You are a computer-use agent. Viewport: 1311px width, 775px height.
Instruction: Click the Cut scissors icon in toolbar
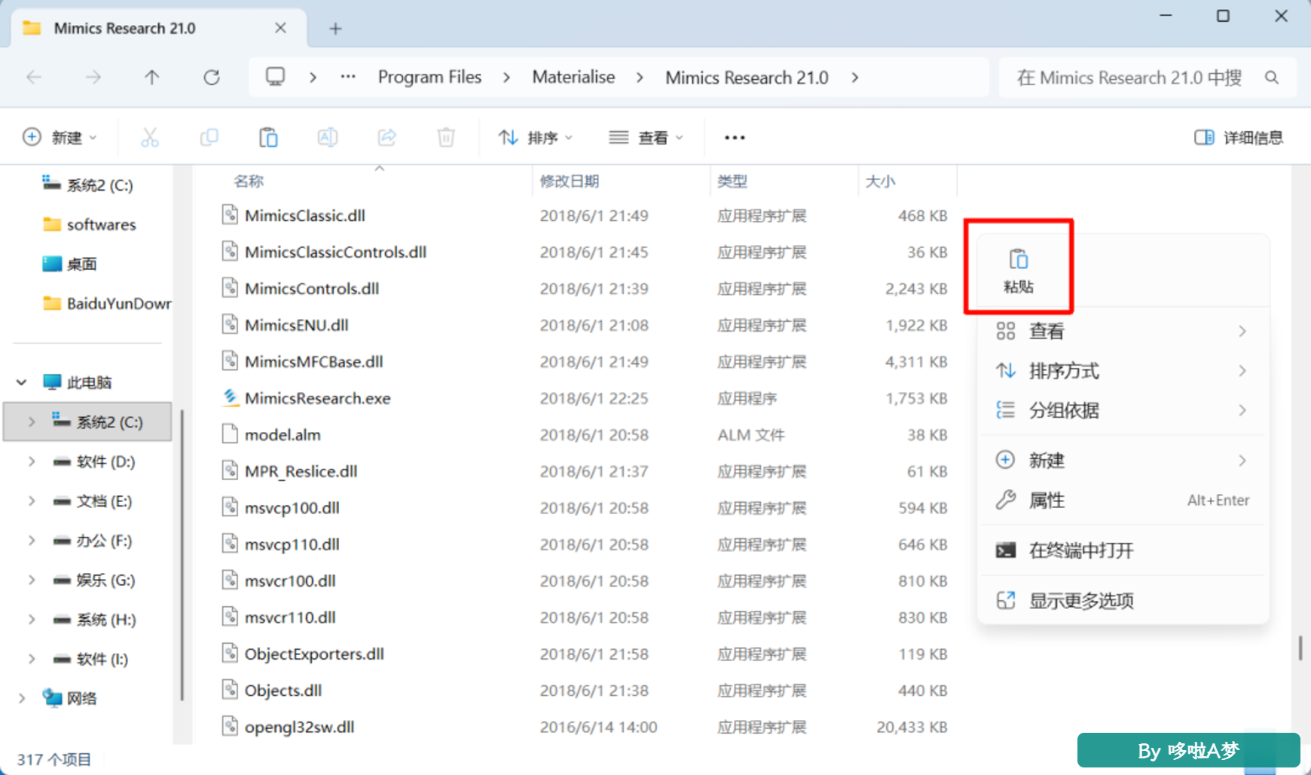coord(150,137)
